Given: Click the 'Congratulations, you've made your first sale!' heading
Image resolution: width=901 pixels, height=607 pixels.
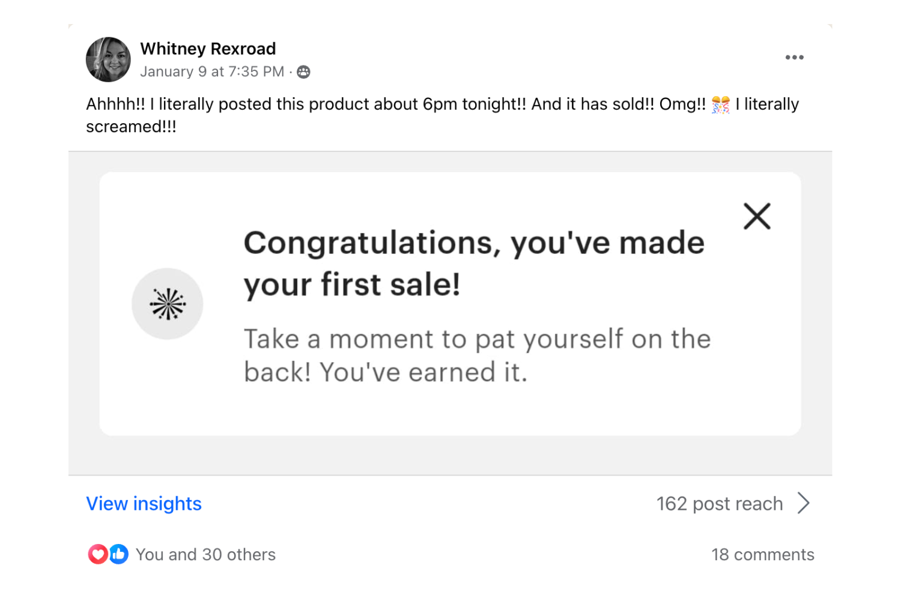Looking at the screenshot, I should tap(473, 263).
